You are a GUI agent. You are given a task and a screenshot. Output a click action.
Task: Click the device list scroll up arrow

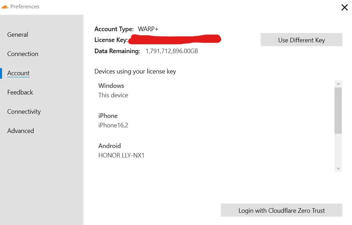[338, 84]
